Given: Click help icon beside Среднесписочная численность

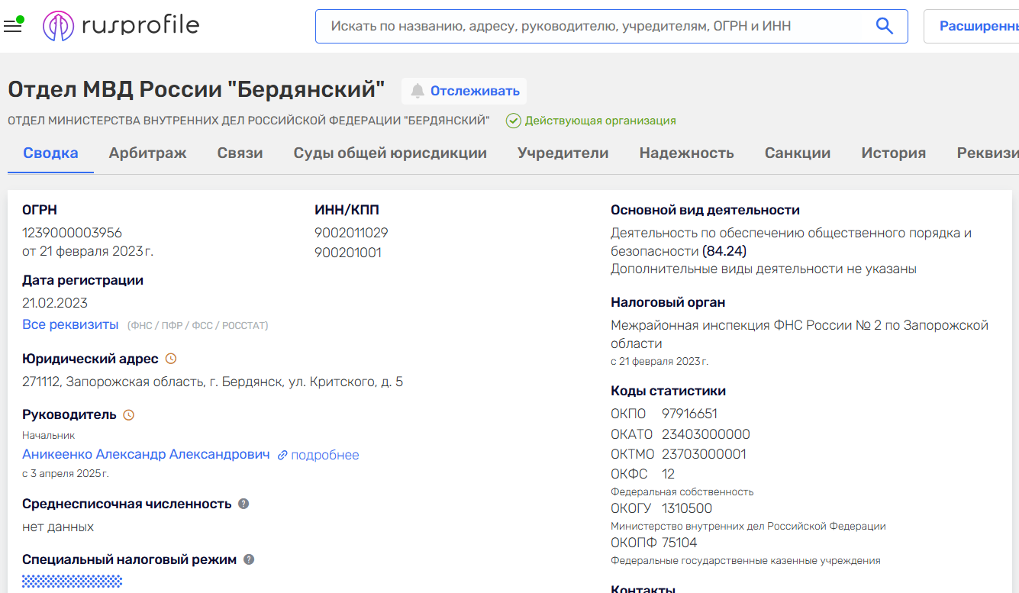Looking at the screenshot, I should click(x=243, y=504).
